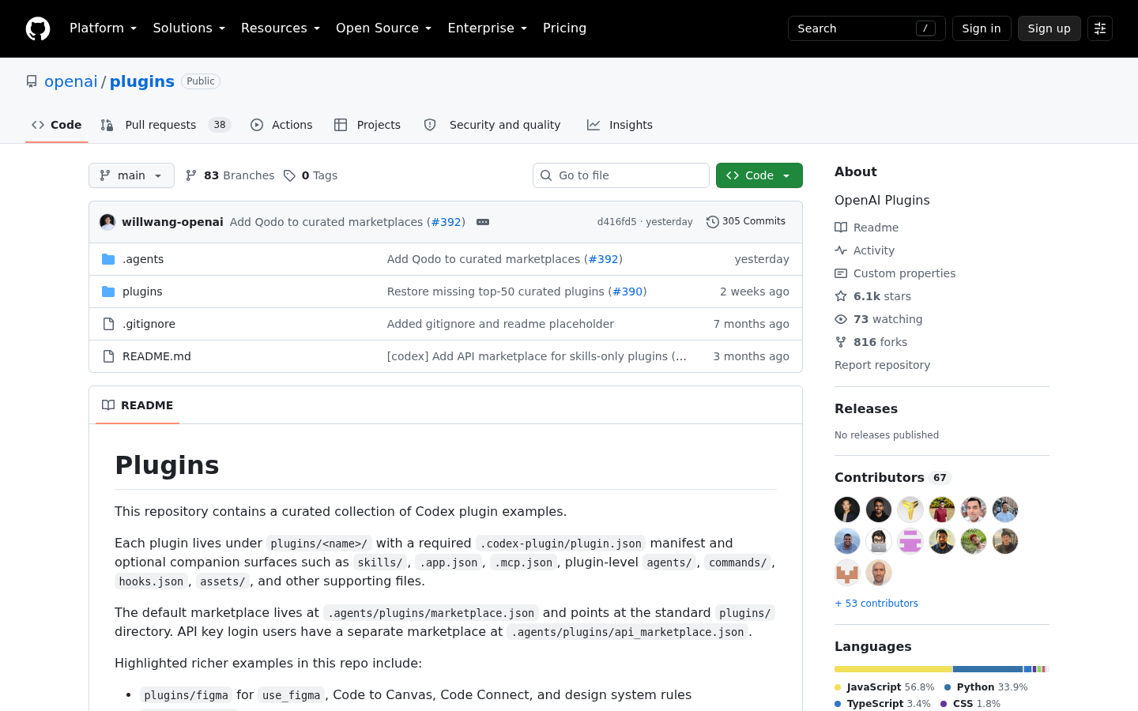1138x711 pixels.
Task: Expand the Open Source menu
Action: coord(383,28)
